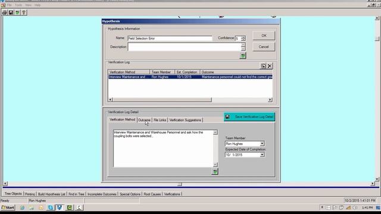Open Special Options tab

[130, 194]
